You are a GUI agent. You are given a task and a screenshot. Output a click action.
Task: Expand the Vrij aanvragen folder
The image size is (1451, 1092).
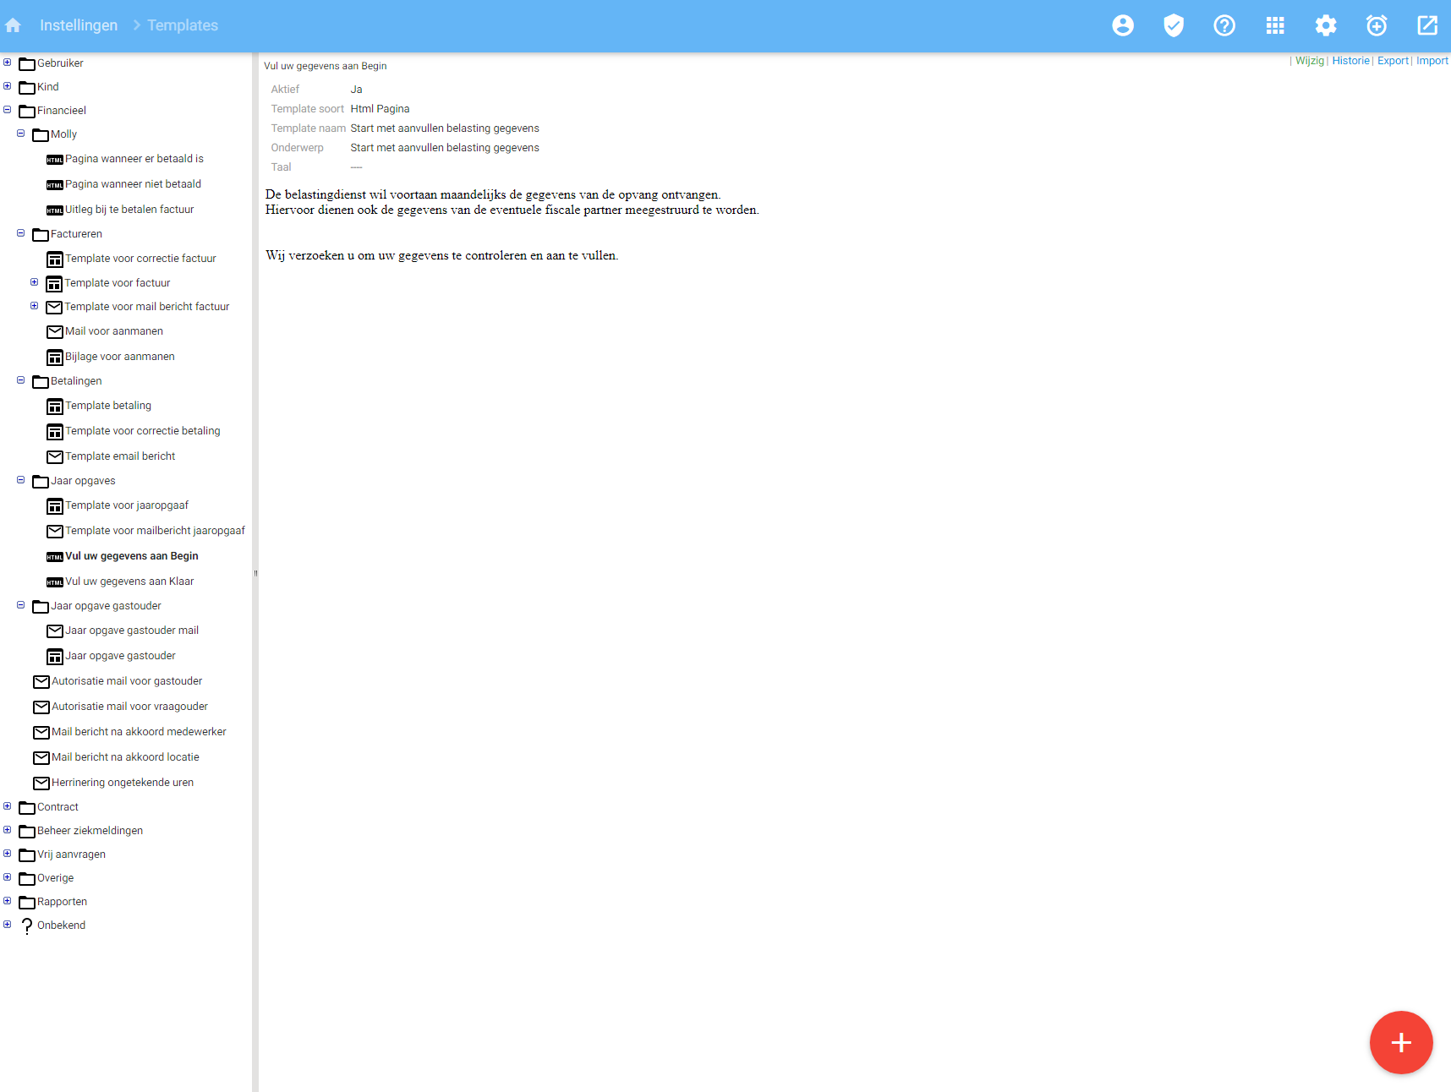point(8,854)
